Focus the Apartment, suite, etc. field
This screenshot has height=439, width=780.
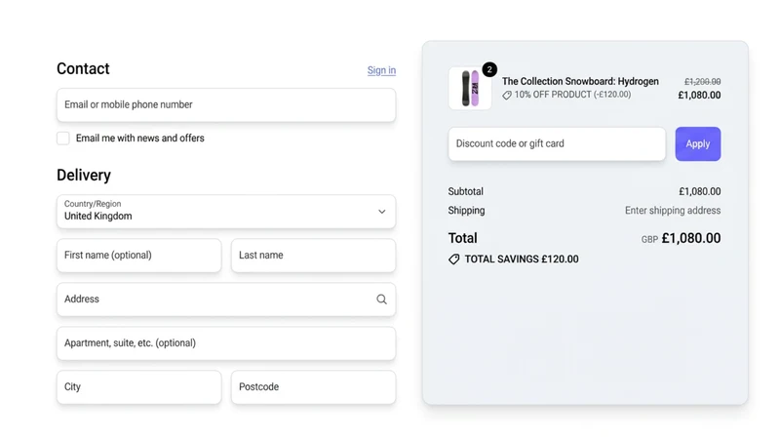coord(226,343)
